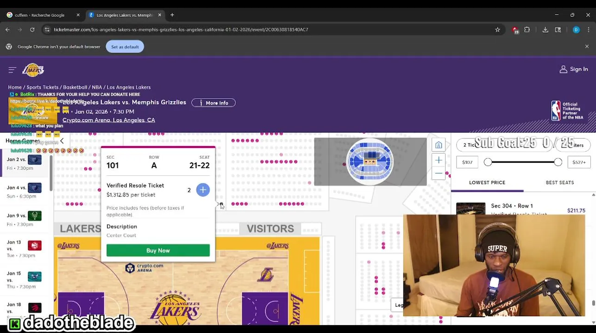This screenshot has width=596, height=333.
Task: Click the Sign In person icon
Action: pyautogui.click(x=563, y=69)
